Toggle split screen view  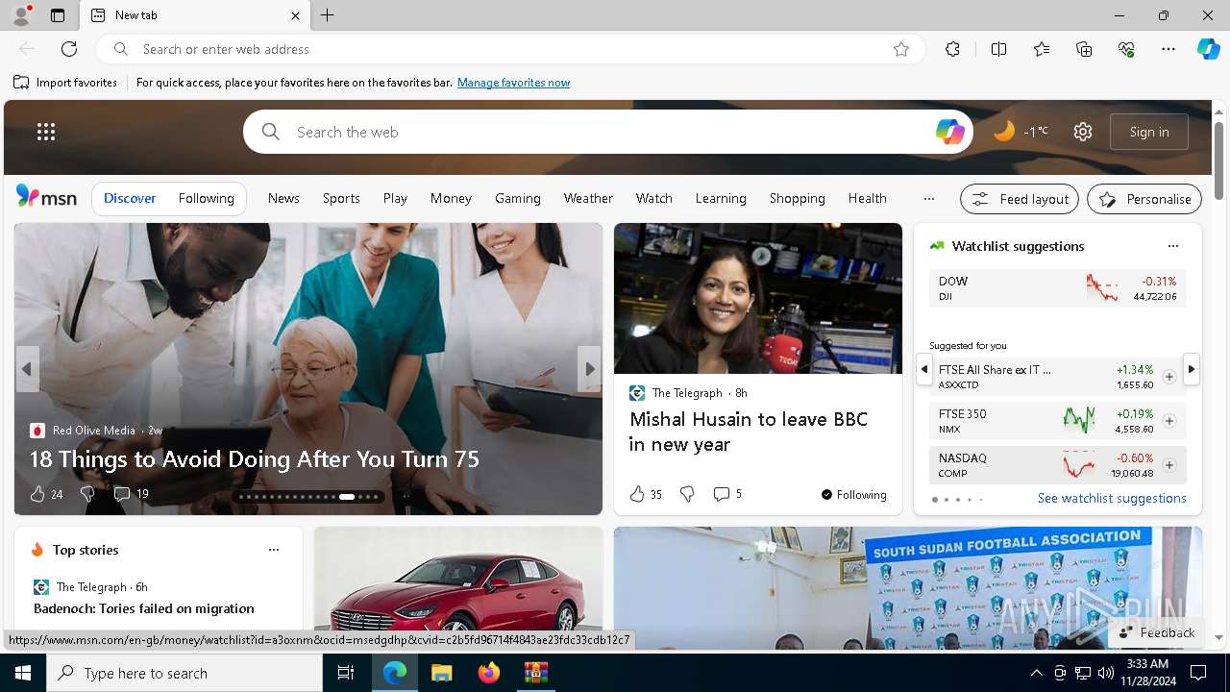click(998, 49)
